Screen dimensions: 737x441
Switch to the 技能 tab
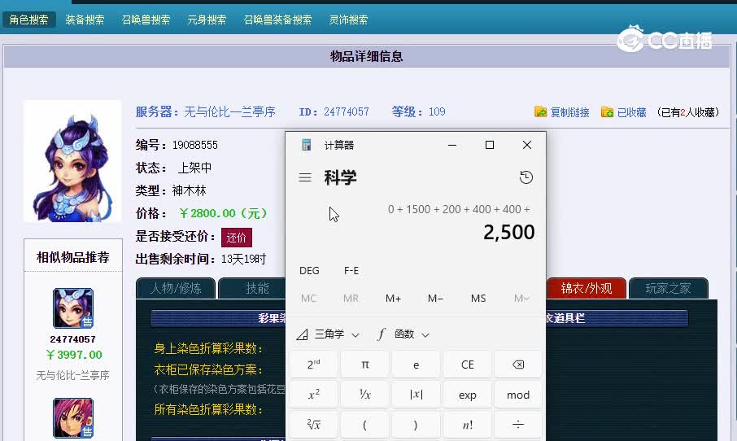click(x=251, y=288)
